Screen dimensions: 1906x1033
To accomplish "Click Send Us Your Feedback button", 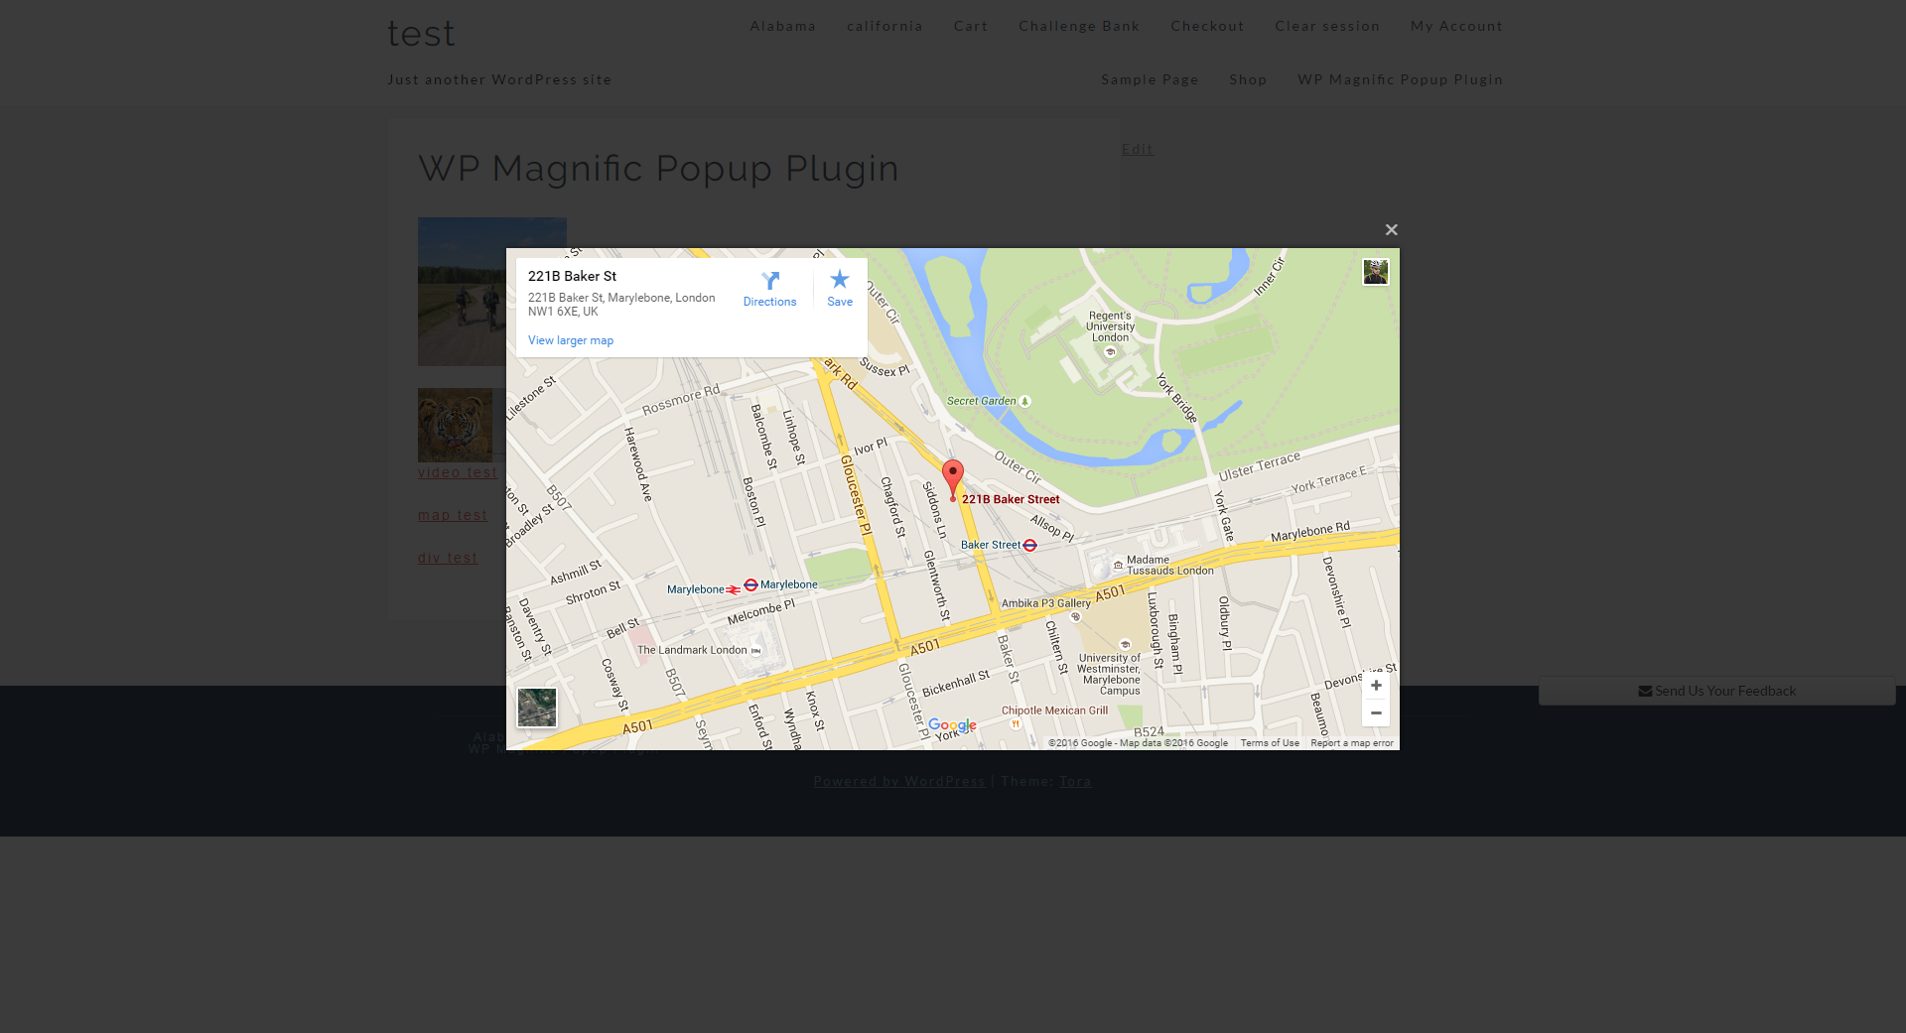I will tap(1717, 691).
